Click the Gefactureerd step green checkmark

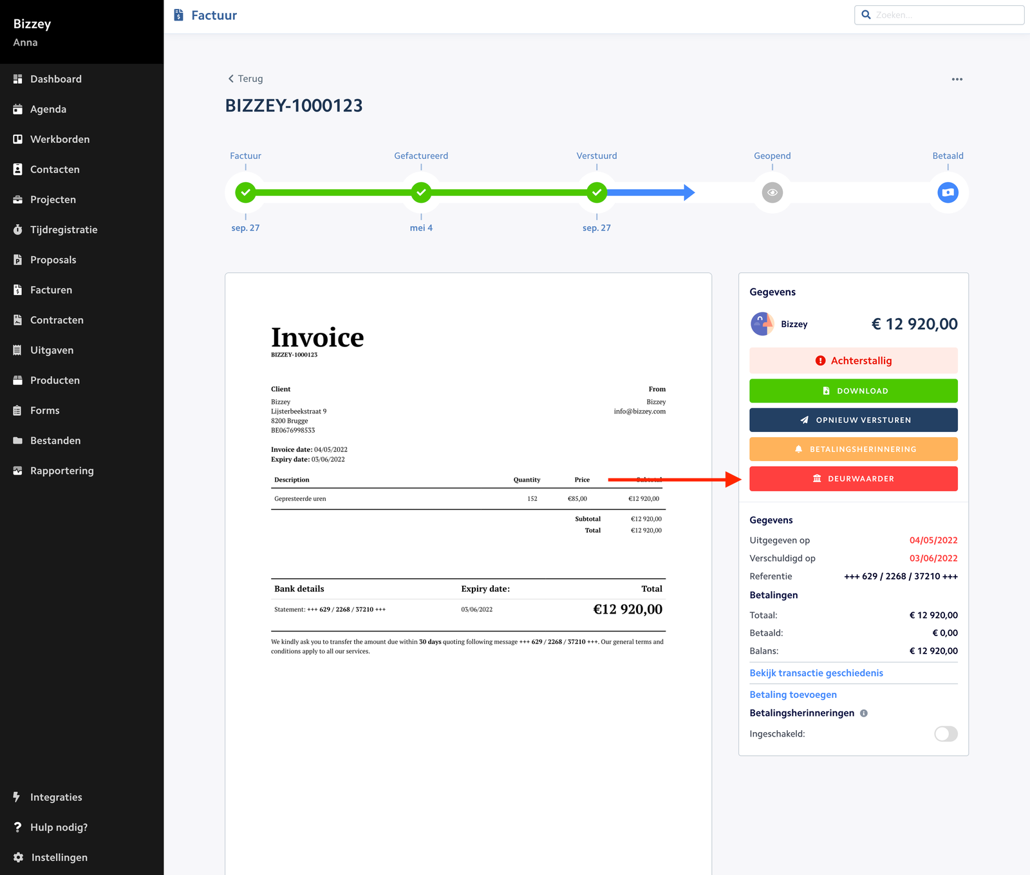coord(421,193)
